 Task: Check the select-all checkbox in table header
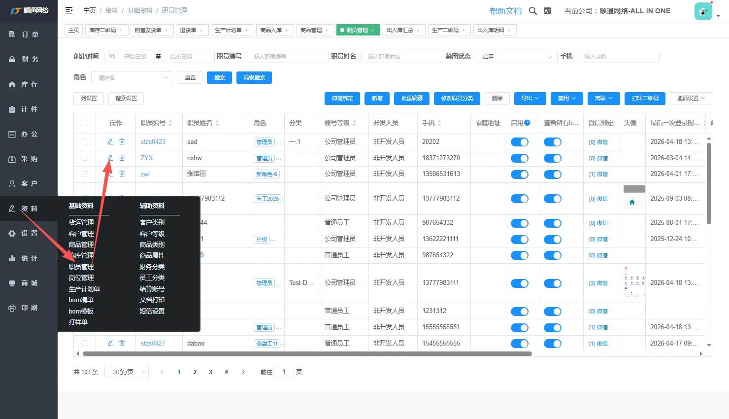tap(85, 123)
